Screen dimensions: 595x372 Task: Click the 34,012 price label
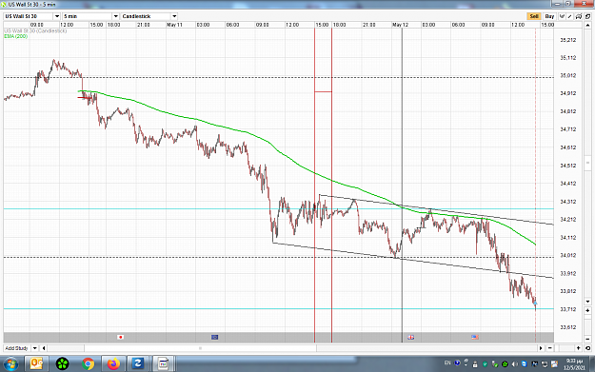[x=568, y=255]
